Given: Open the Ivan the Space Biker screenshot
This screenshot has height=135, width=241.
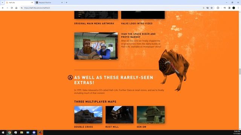Looking at the screenshot, I should [96, 46].
